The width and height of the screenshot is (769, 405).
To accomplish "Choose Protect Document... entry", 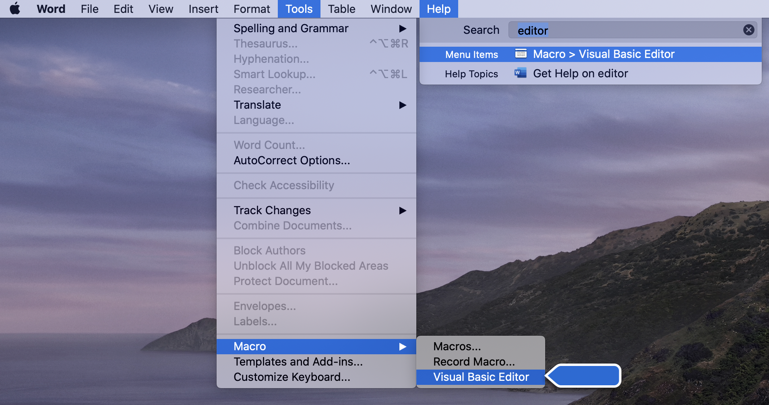I will [316, 281].
